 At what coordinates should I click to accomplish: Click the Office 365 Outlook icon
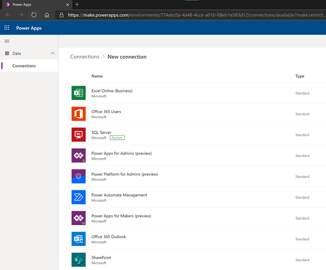(79, 239)
